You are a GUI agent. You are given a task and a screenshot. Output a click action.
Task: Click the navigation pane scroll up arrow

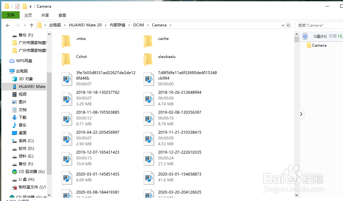pyautogui.click(x=49, y=34)
